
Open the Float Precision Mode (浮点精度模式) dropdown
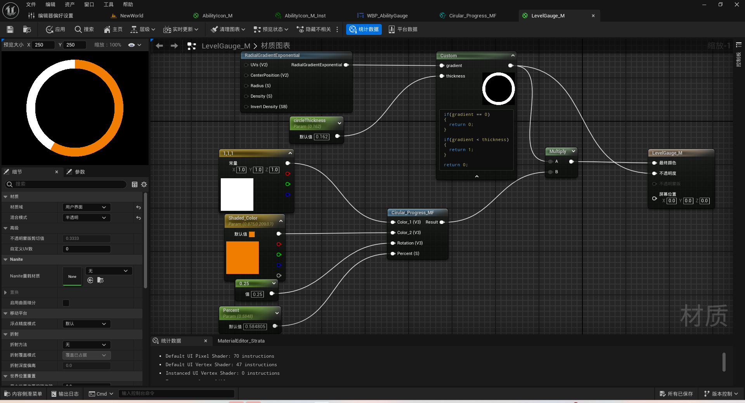(87, 324)
